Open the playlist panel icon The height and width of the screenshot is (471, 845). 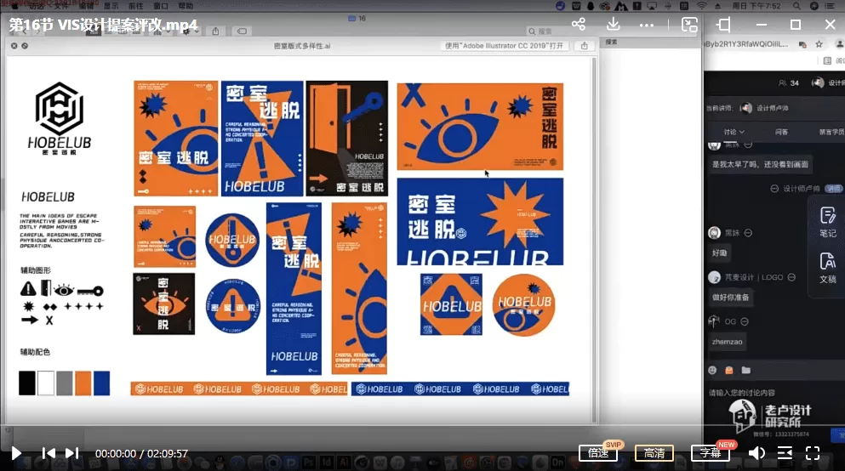(x=785, y=453)
